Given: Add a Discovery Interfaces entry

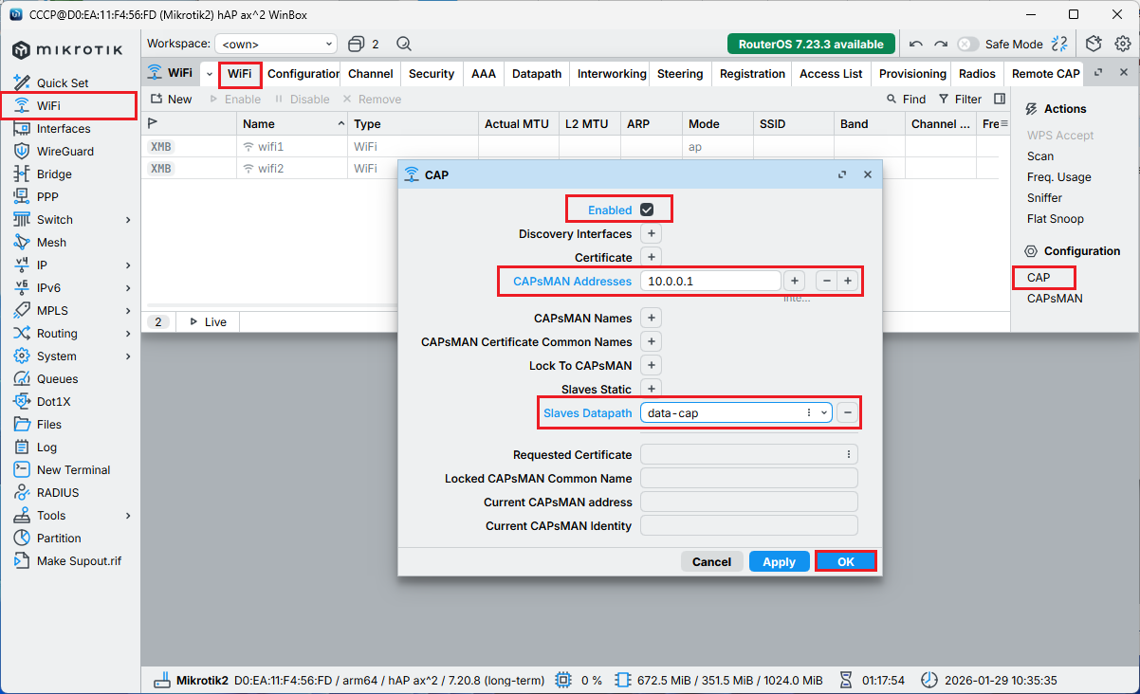Looking at the screenshot, I should click(652, 233).
